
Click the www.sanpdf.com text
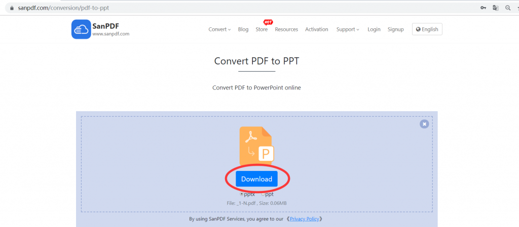(110, 34)
